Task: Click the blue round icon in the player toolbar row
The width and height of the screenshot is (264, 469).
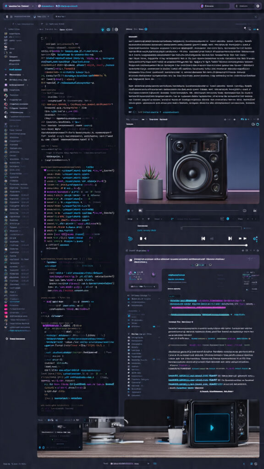Action: (227, 218)
